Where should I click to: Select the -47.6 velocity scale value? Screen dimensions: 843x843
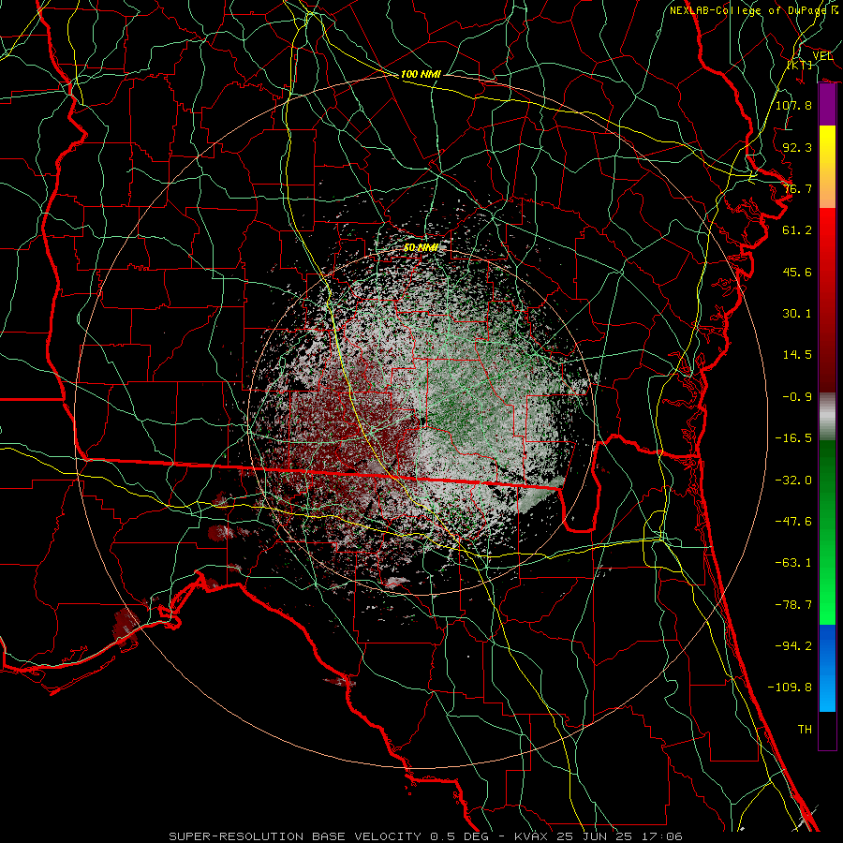[793, 522]
